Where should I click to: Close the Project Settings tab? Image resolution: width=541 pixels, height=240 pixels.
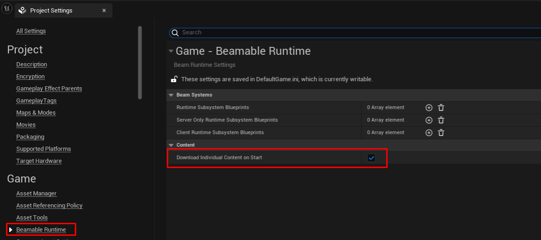click(104, 11)
